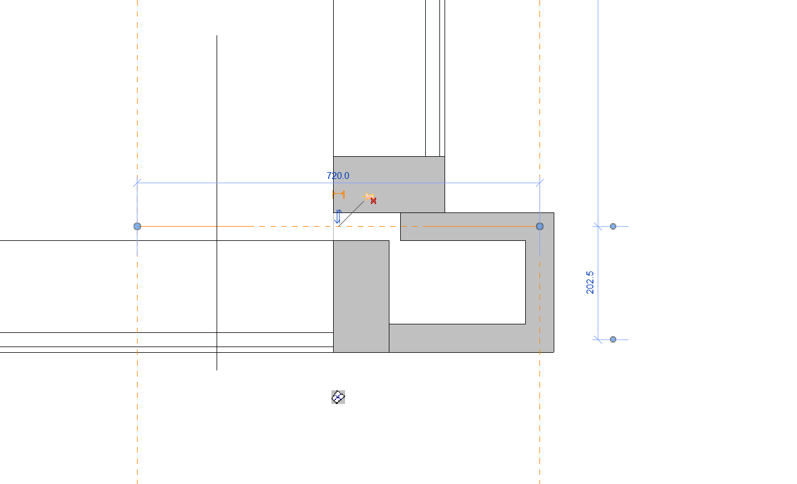Screen dimensions: 797x484
Task: Click the right blue endpoint grip of the orange line
Action: point(539,226)
